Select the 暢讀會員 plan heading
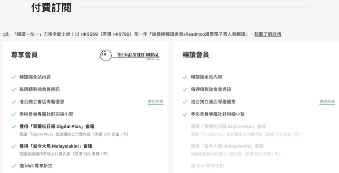The width and height of the screenshot is (339, 173). pos(196,55)
